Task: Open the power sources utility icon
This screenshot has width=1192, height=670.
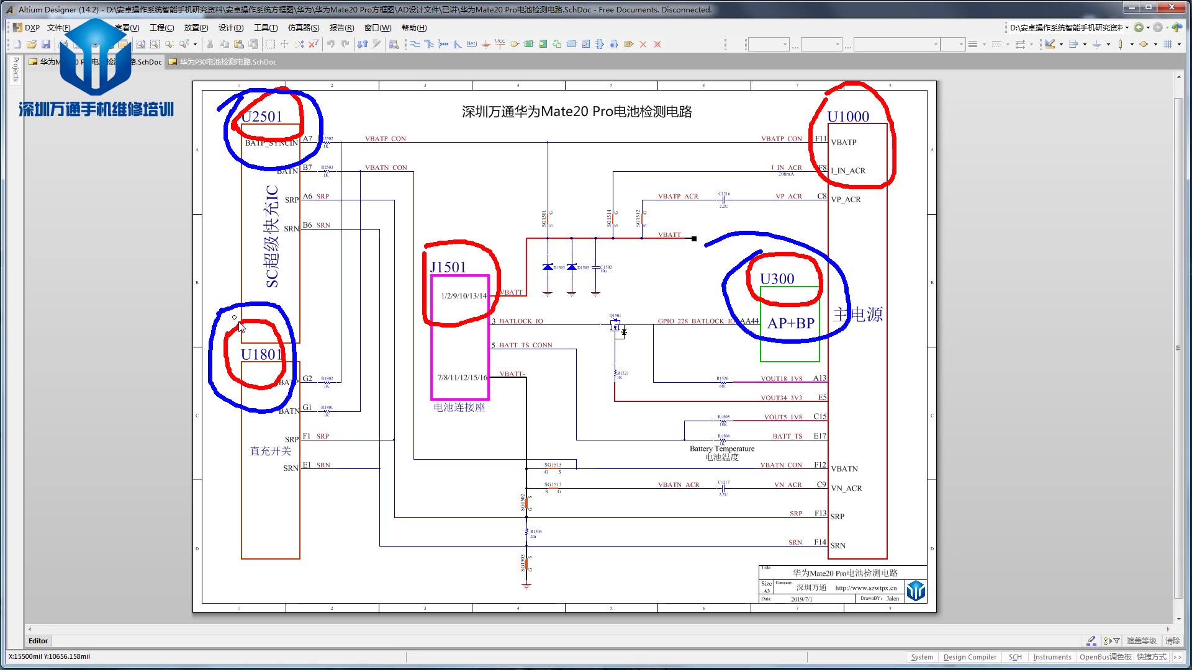Action: tap(1097, 44)
